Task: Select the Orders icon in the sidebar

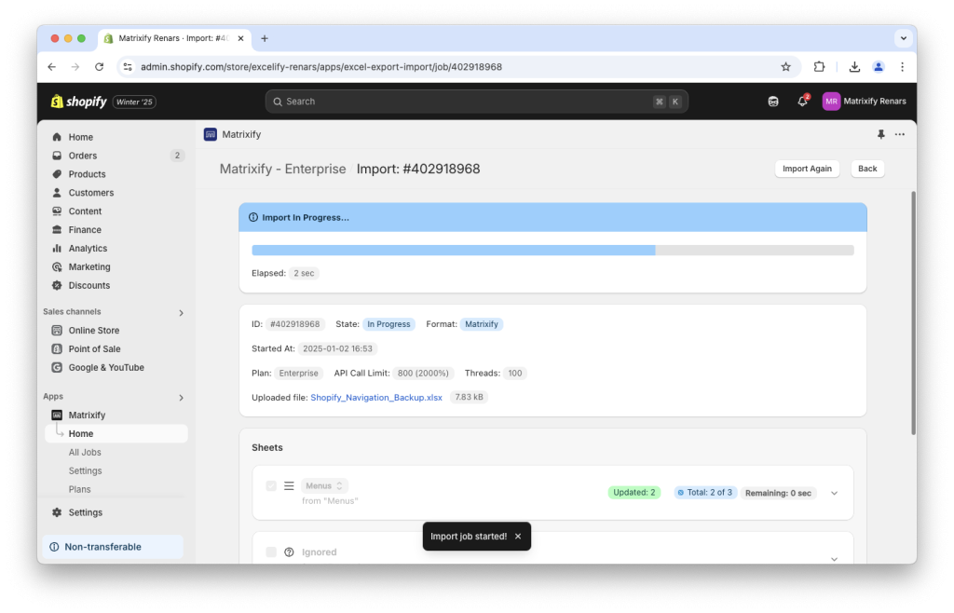Action: coord(58,156)
